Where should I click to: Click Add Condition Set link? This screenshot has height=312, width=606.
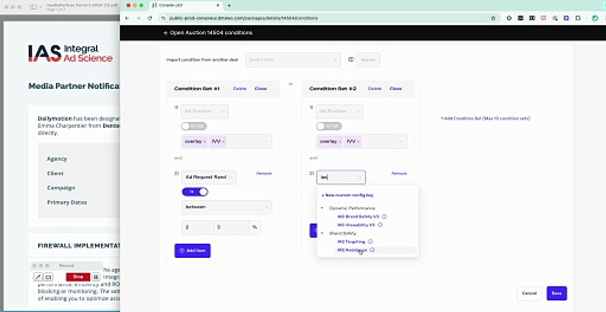pos(485,118)
